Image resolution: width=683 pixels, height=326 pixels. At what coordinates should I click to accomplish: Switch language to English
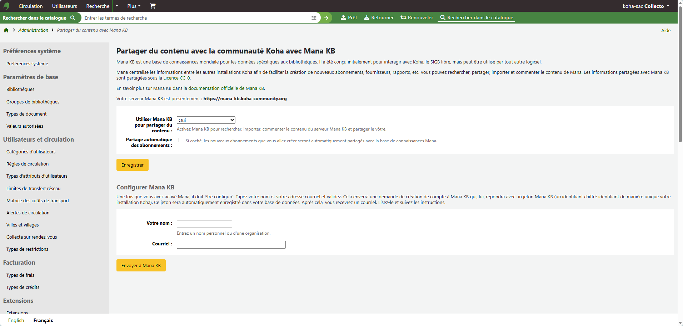tap(16, 320)
